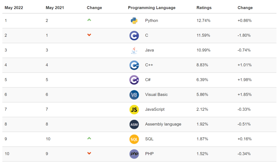Click the yellow JS JavaScript icon
Viewport: 279px width, 163px height.
tap(134, 109)
